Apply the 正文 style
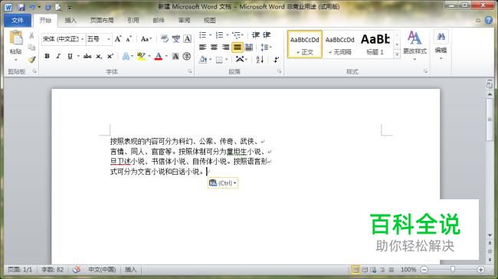The image size is (498, 279). 305,44
